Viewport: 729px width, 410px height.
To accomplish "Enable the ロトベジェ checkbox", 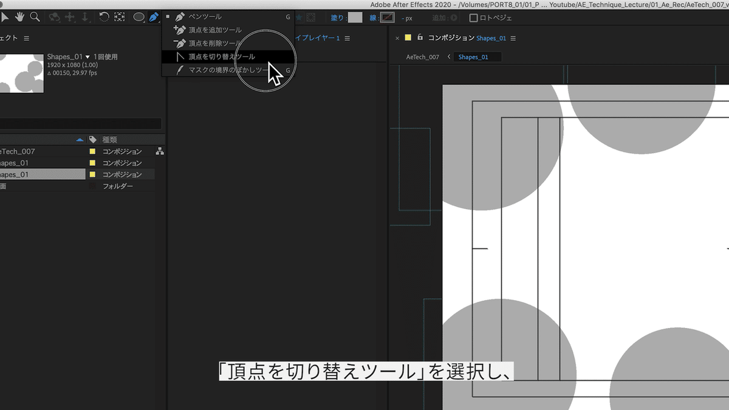I will pos(474,18).
